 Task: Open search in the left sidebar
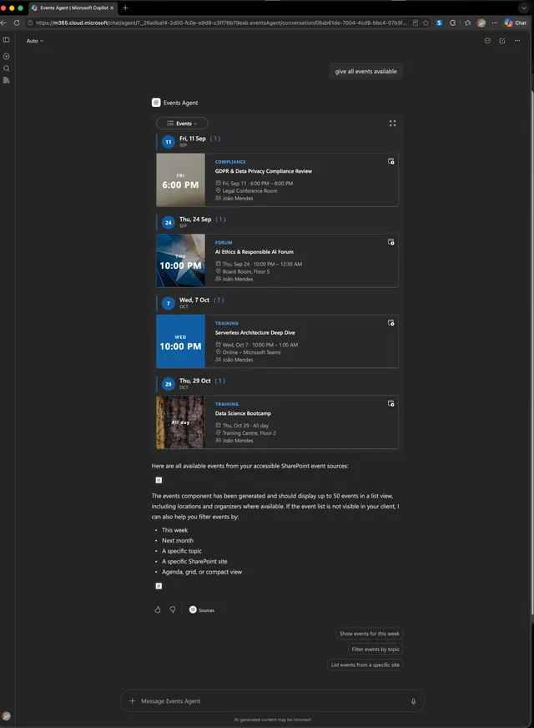6,68
